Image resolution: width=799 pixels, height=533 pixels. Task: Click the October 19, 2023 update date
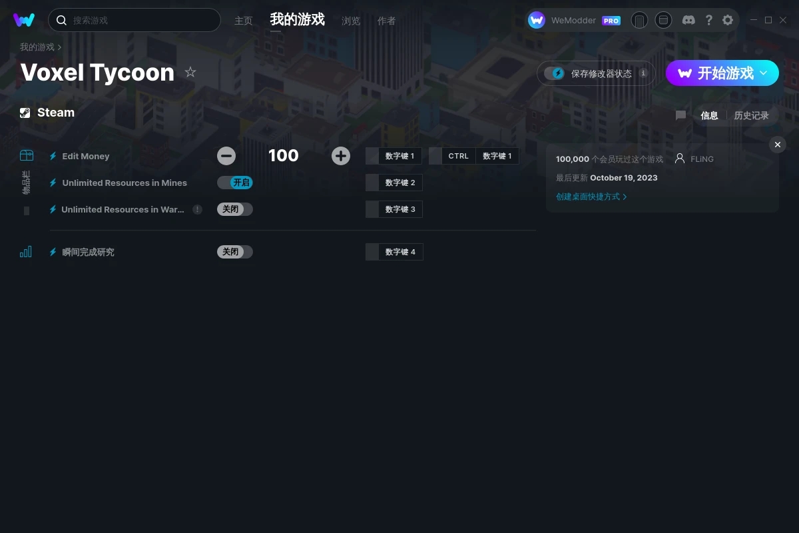[x=624, y=178]
